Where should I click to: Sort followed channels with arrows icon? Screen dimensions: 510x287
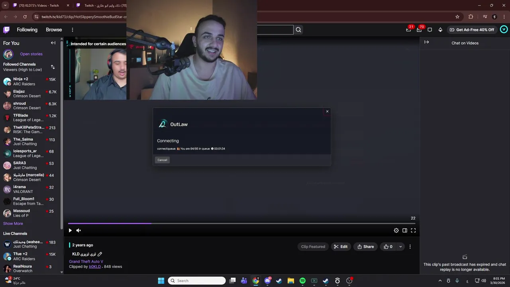tap(53, 67)
